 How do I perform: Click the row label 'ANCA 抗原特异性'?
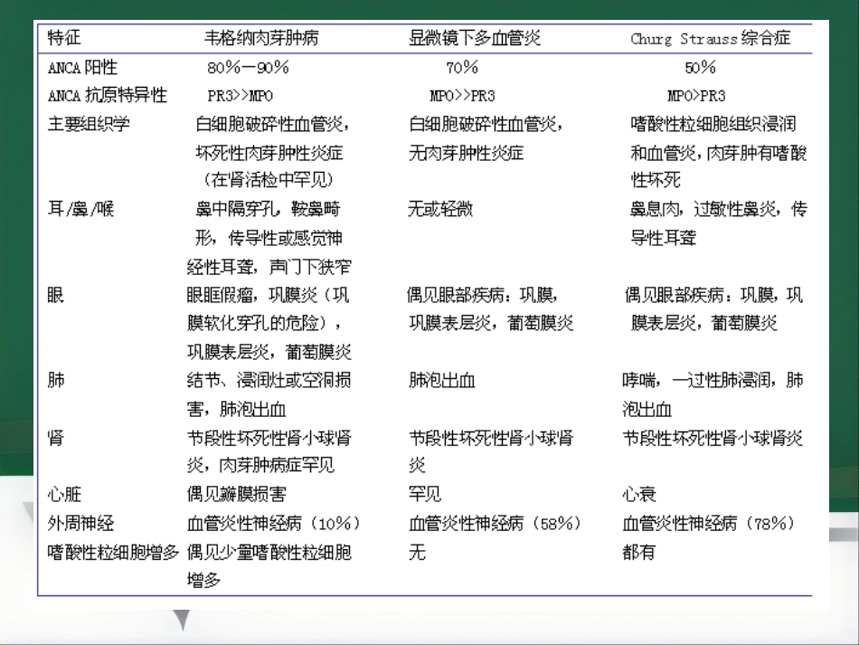[x=108, y=95]
